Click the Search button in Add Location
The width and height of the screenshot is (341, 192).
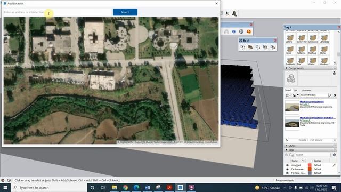[x=125, y=12]
